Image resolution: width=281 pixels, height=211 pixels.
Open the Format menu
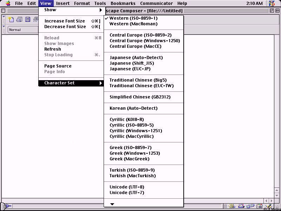point(82,4)
